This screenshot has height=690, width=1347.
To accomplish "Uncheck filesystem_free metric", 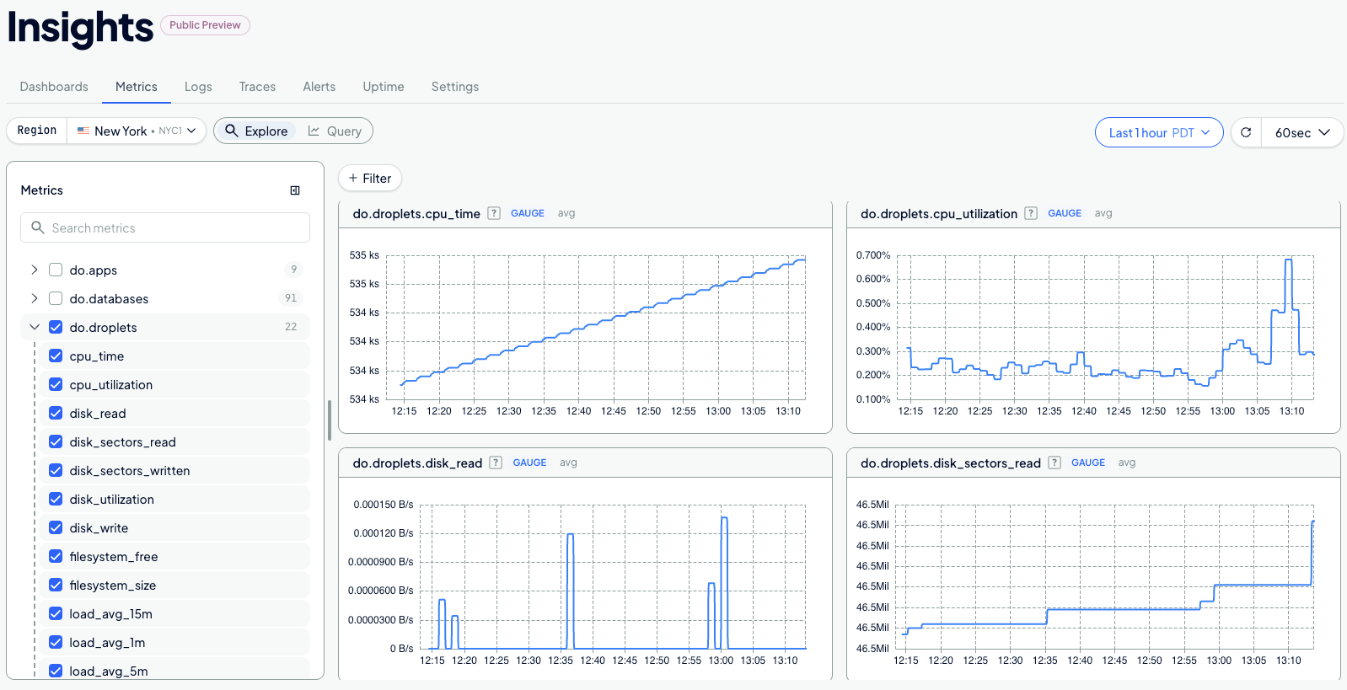I will 56,556.
